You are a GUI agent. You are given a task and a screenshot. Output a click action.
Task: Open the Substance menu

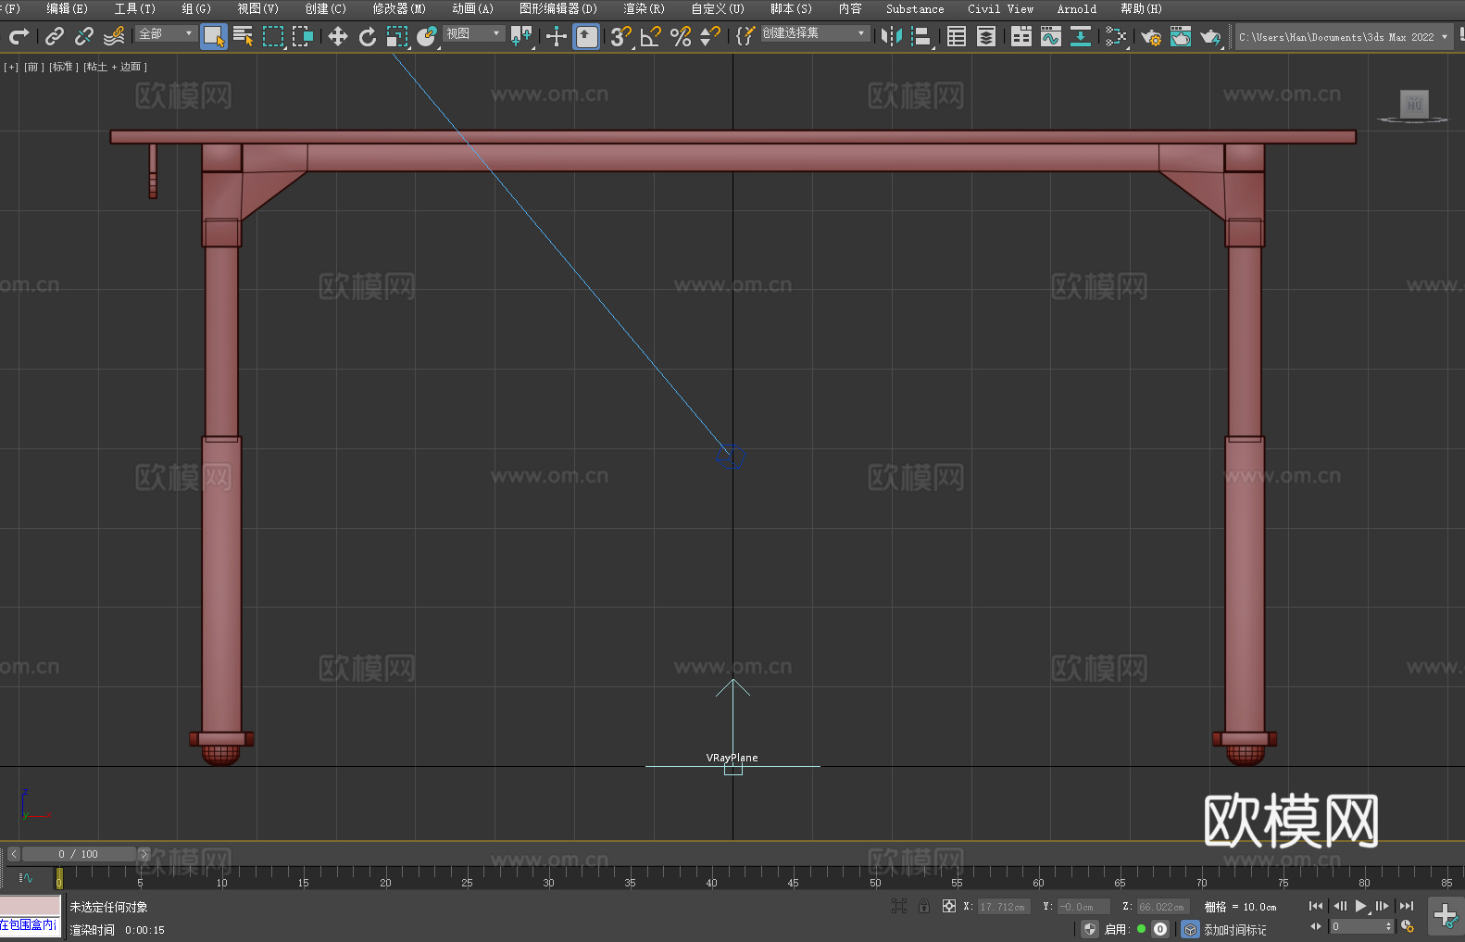click(x=915, y=8)
